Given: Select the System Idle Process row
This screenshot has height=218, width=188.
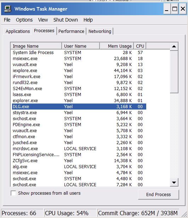Looking at the screenshot, I should click(79, 53).
